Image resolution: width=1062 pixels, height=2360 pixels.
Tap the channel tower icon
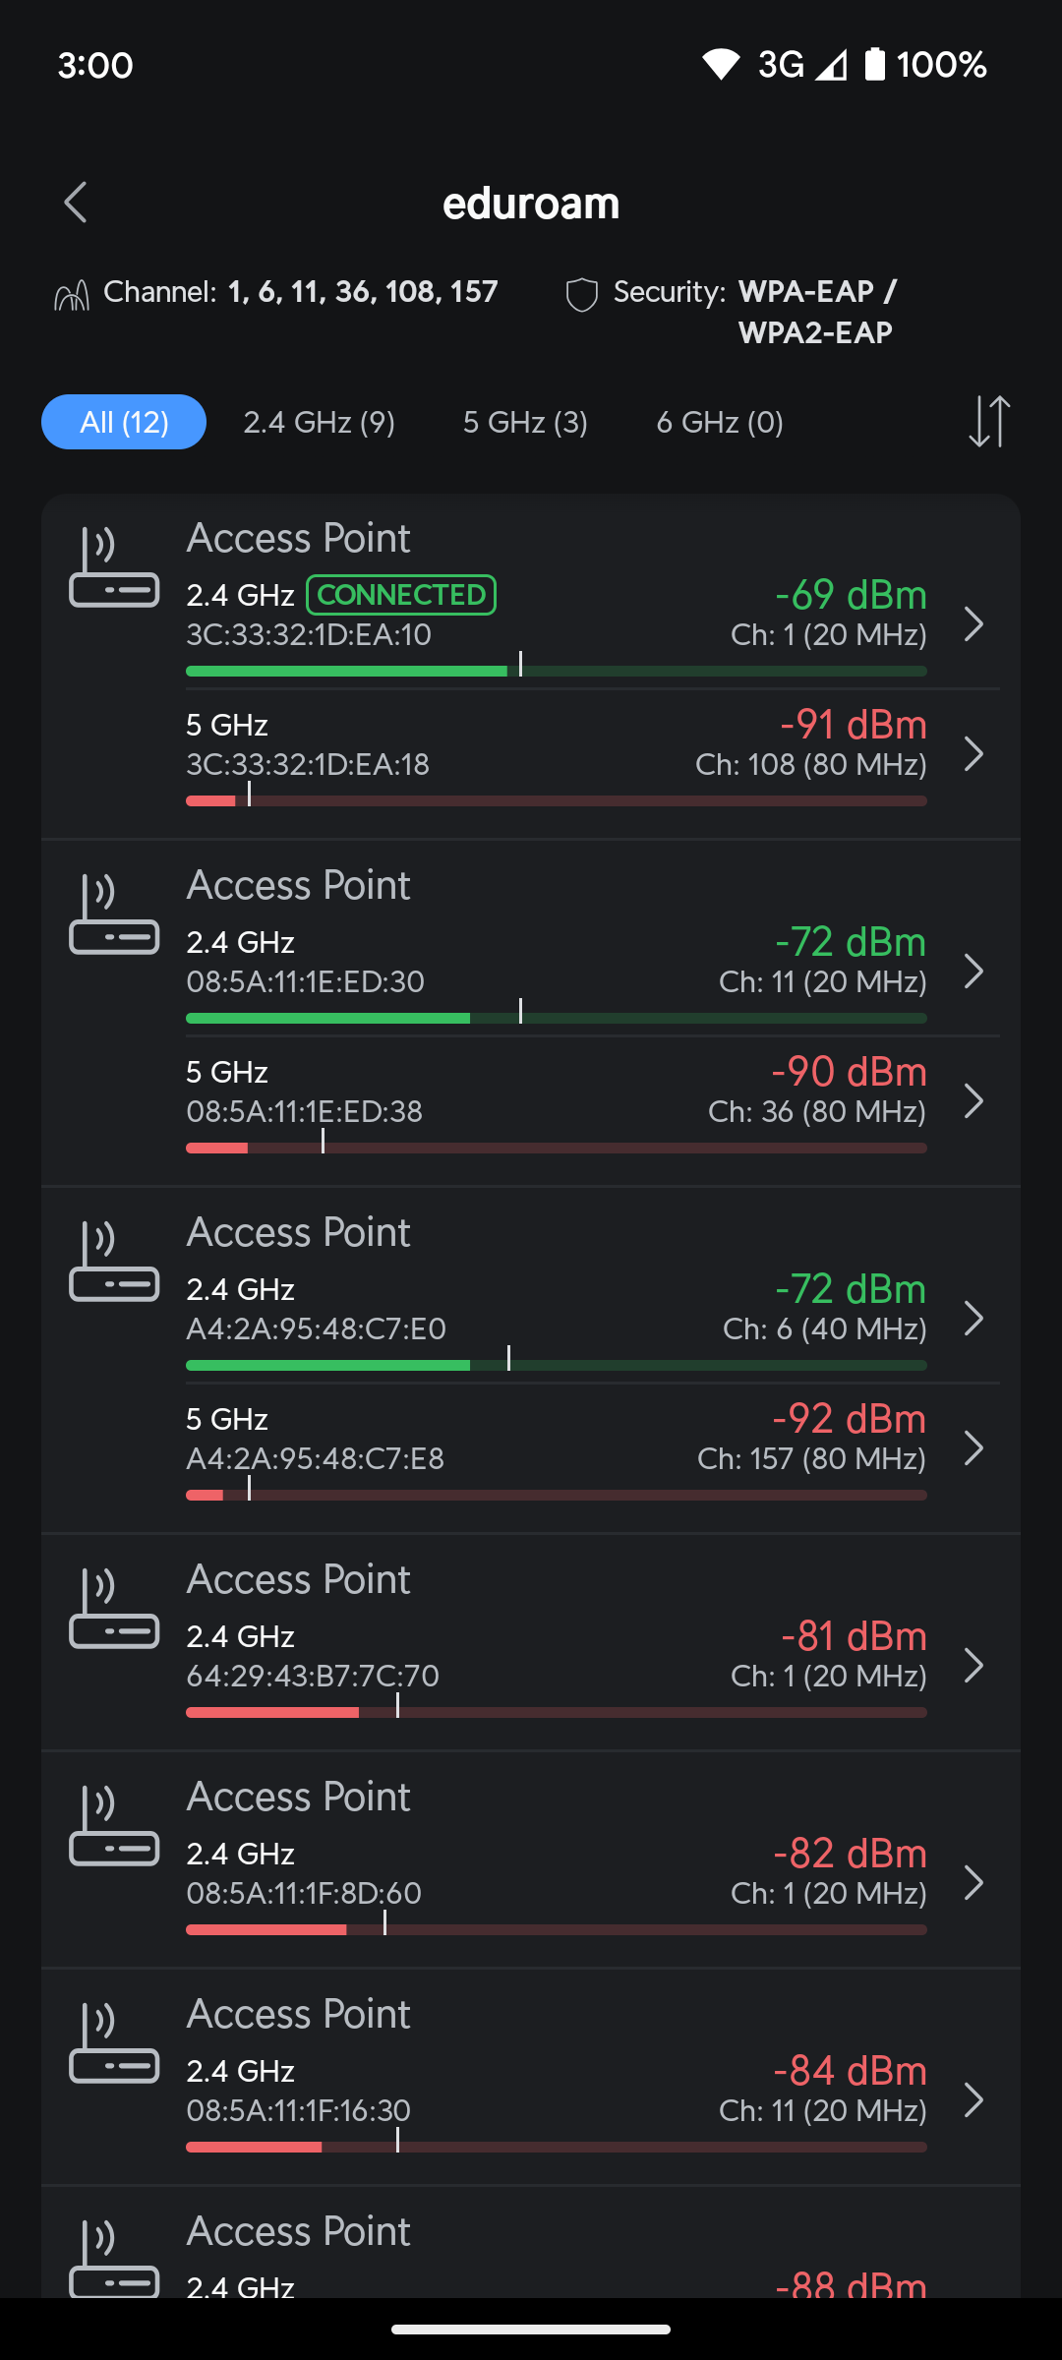coord(72,294)
